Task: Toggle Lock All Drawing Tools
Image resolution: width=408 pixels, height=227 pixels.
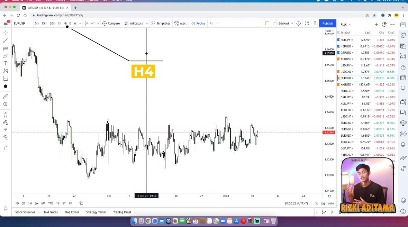Action: coord(6,130)
